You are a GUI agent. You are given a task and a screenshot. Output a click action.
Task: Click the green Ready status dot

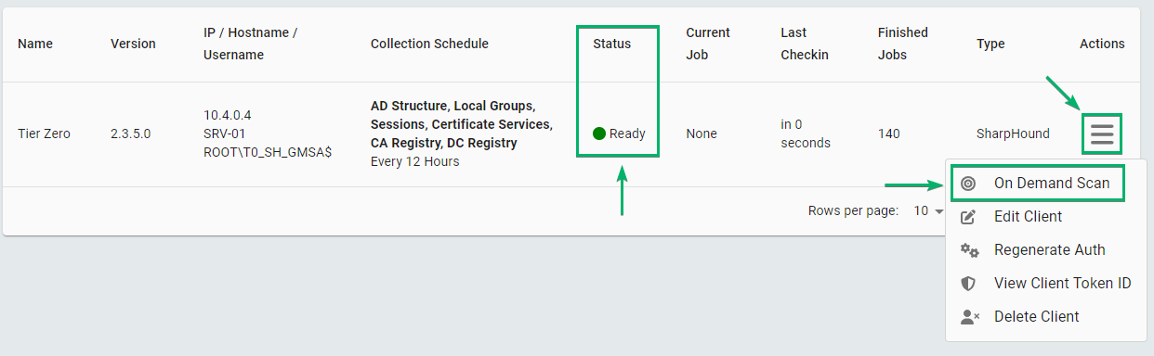599,133
